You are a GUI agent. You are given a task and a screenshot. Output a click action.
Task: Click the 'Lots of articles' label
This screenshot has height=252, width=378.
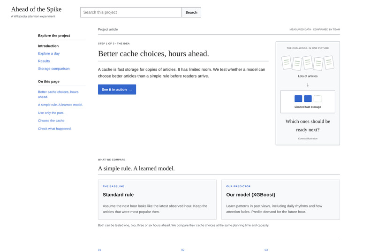pyautogui.click(x=308, y=76)
